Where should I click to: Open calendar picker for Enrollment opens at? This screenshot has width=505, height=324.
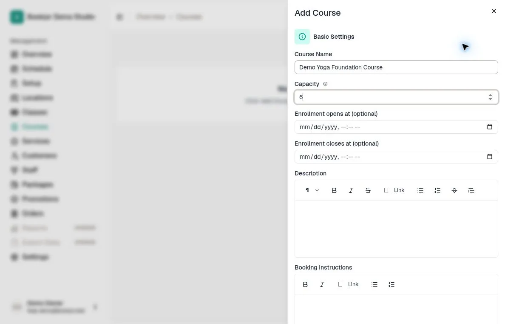(x=490, y=127)
